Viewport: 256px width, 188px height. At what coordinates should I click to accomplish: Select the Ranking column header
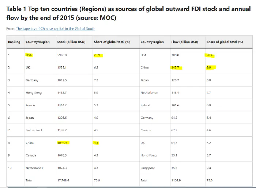point(14,42)
